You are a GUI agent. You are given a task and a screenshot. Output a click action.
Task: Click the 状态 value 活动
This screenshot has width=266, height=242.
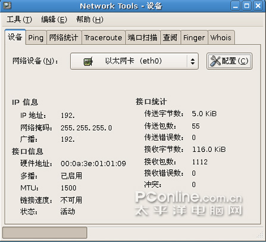pos(68,212)
